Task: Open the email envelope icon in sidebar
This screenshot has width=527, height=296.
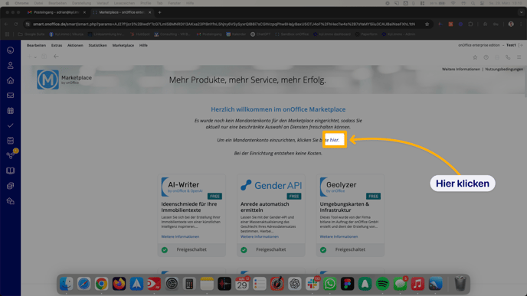Action: pos(11,96)
